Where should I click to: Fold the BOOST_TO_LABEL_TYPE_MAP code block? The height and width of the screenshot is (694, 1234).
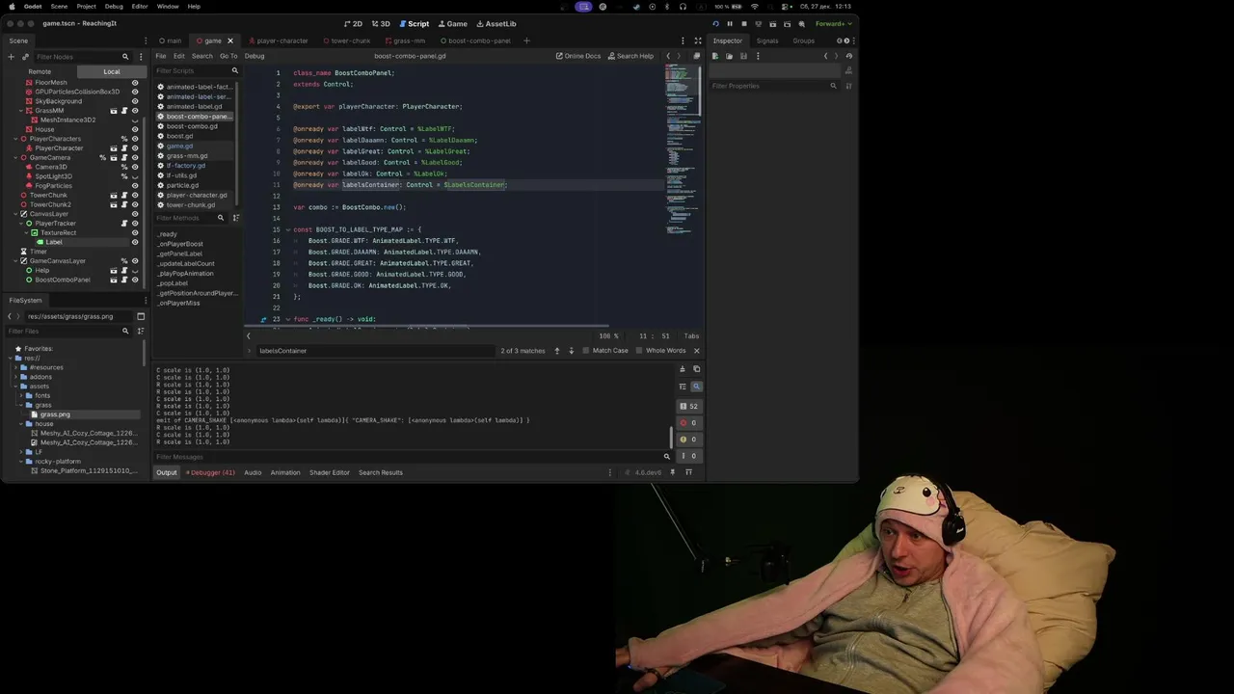click(x=287, y=229)
